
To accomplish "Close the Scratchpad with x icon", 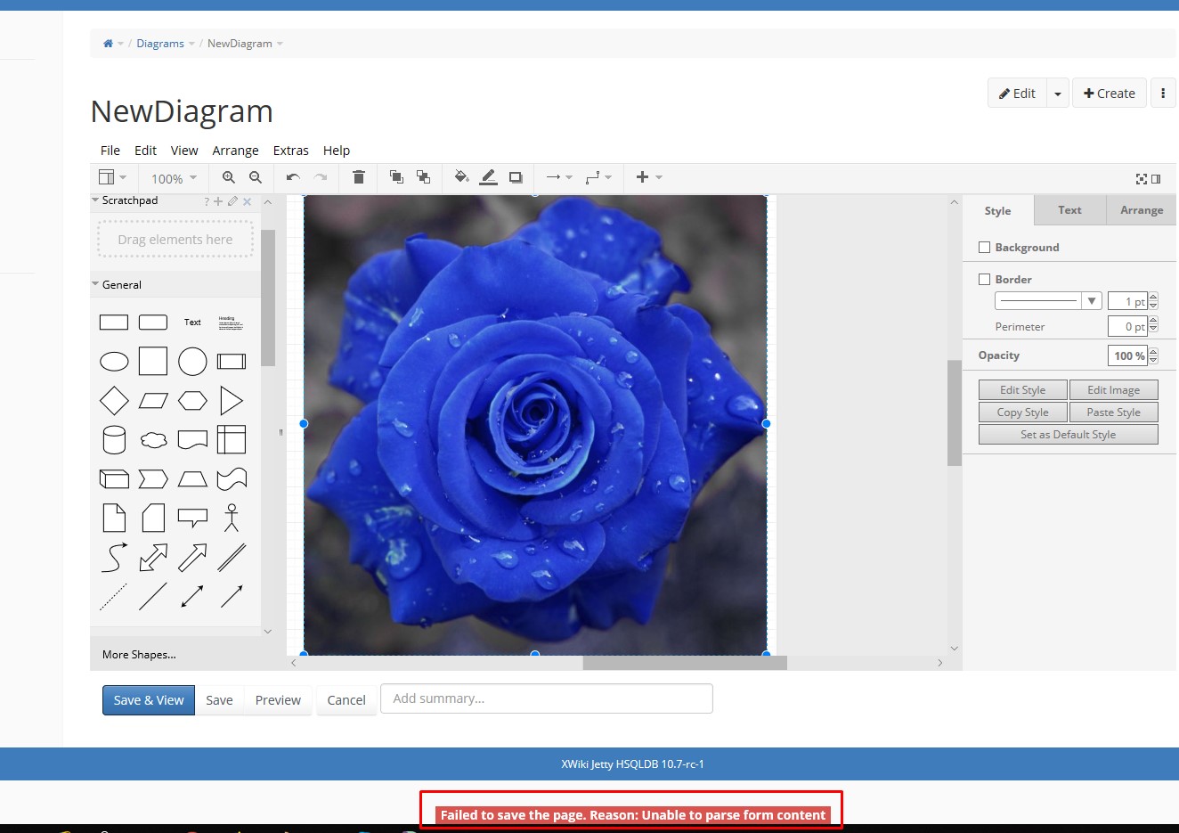I will coord(248,202).
